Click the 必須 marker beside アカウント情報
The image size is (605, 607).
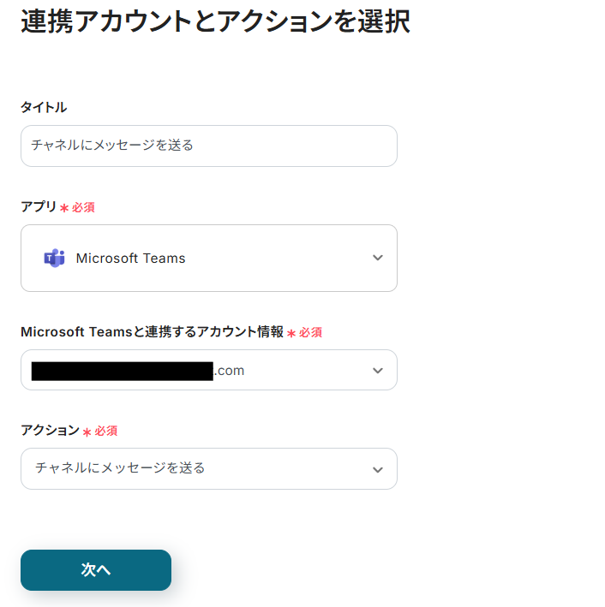click(310, 333)
